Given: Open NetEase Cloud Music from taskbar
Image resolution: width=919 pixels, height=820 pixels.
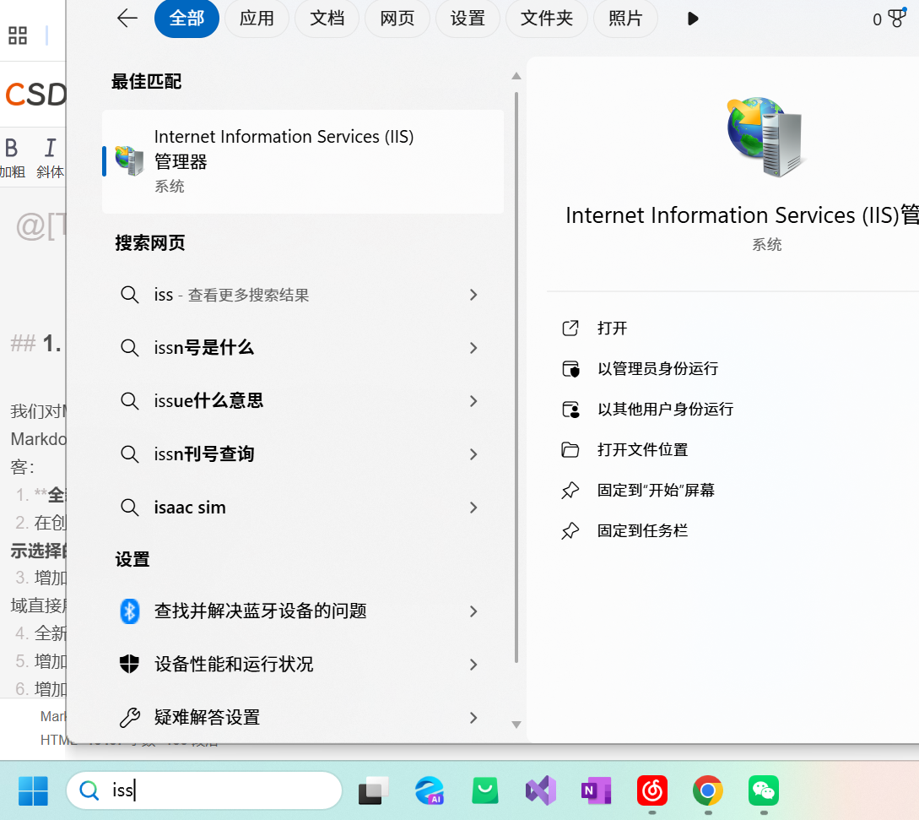Looking at the screenshot, I should (652, 790).
